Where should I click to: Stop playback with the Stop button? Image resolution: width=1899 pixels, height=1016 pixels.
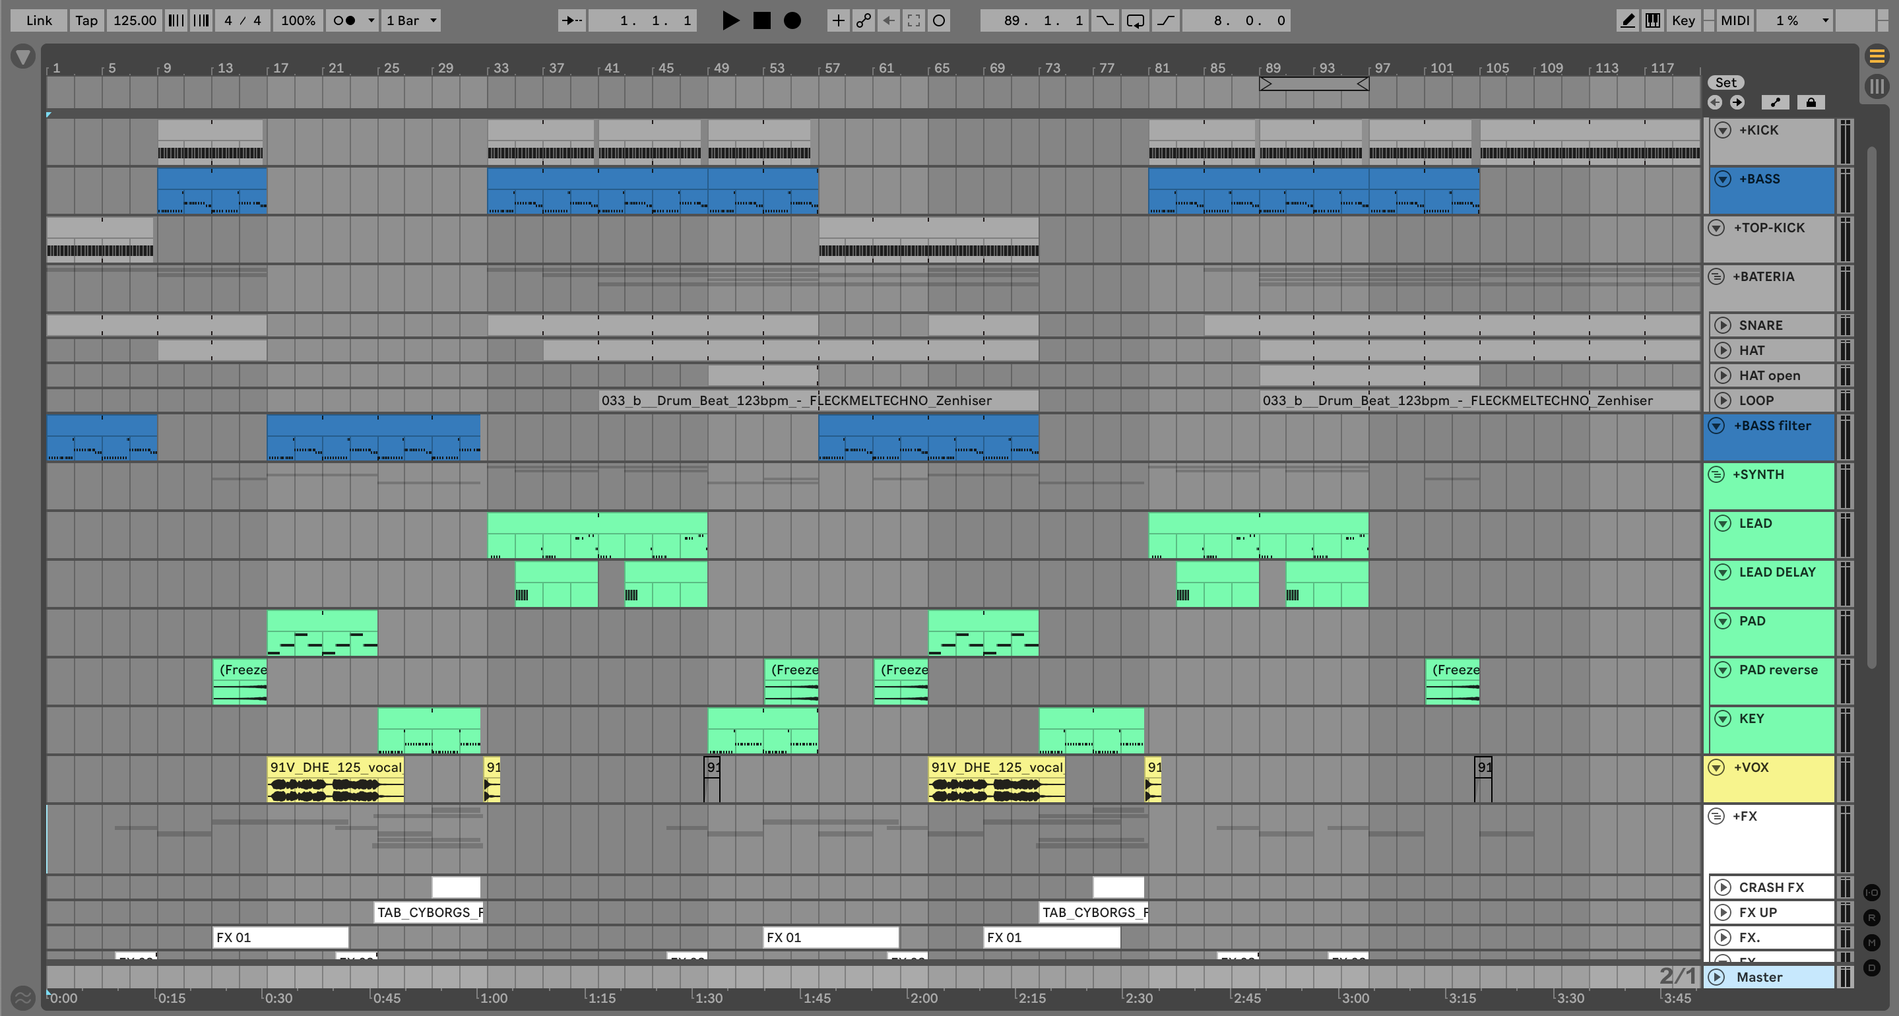[761, 20]
